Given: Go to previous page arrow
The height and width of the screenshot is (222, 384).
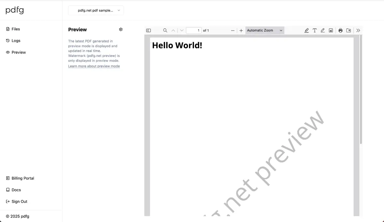Looking at the screenshot, I should point(173,31).
